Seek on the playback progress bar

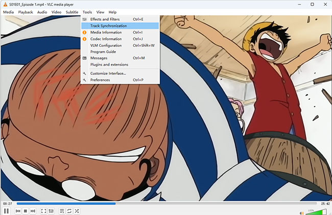click(x=167, y=204)
